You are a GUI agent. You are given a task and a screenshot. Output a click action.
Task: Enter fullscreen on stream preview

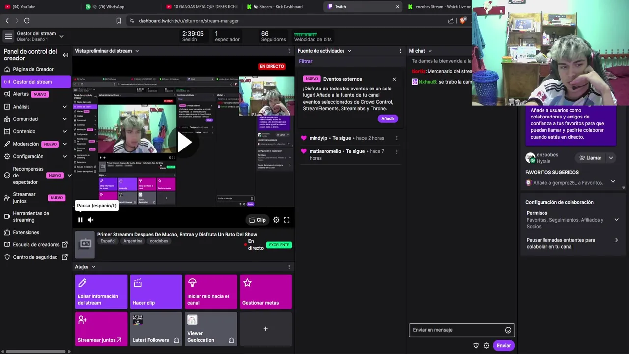click(x=286, y=220)
